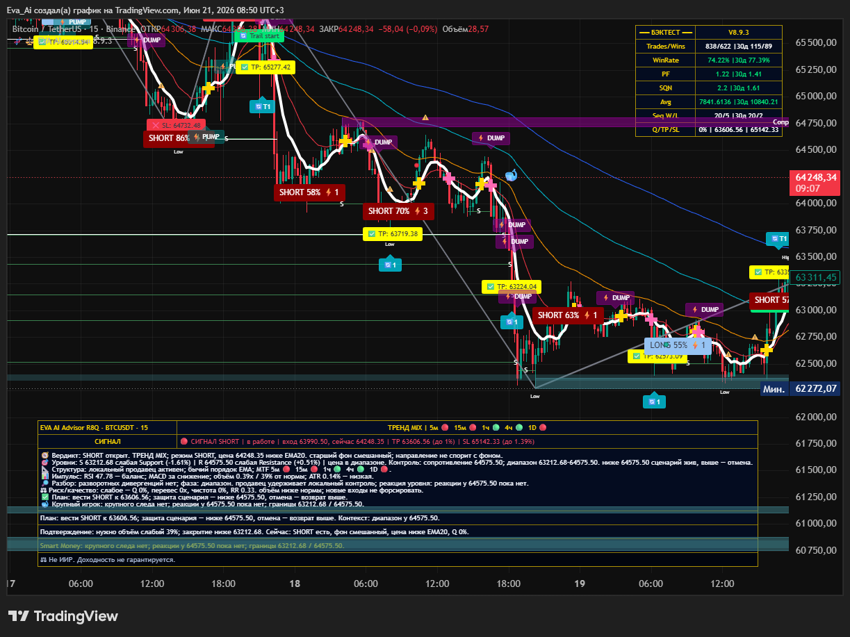This screenshot has width=850, height=637.
Task: Click the PF value 1.22 |30д 1.41
Action: point(739,74)
